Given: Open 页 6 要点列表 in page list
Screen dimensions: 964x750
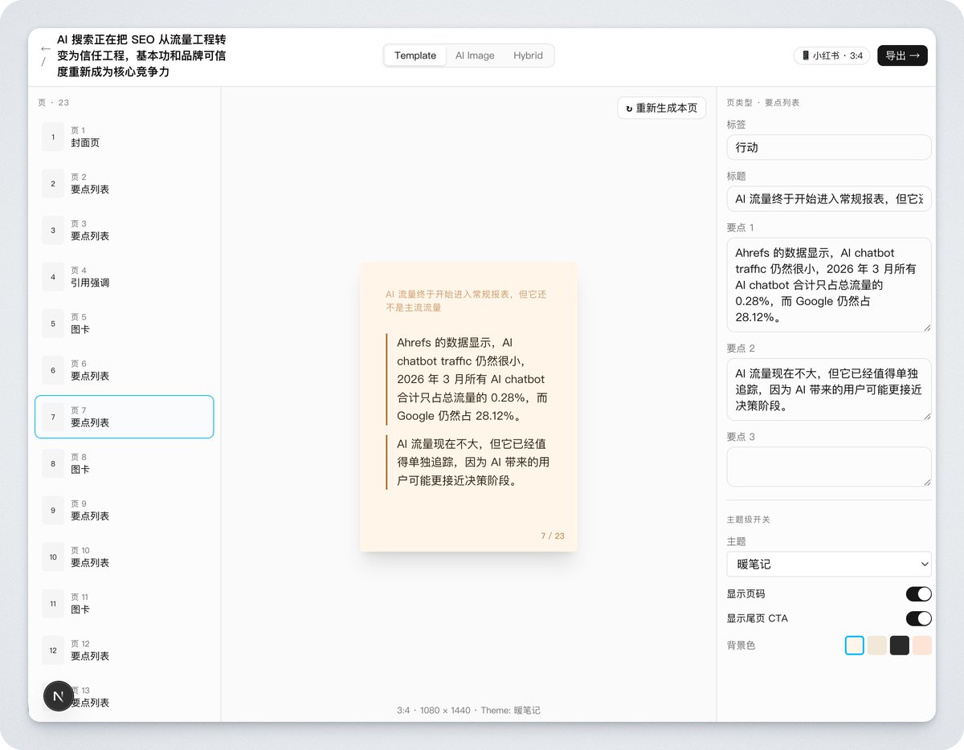Looking at the screenshot, I should click(x=125, y=370).
